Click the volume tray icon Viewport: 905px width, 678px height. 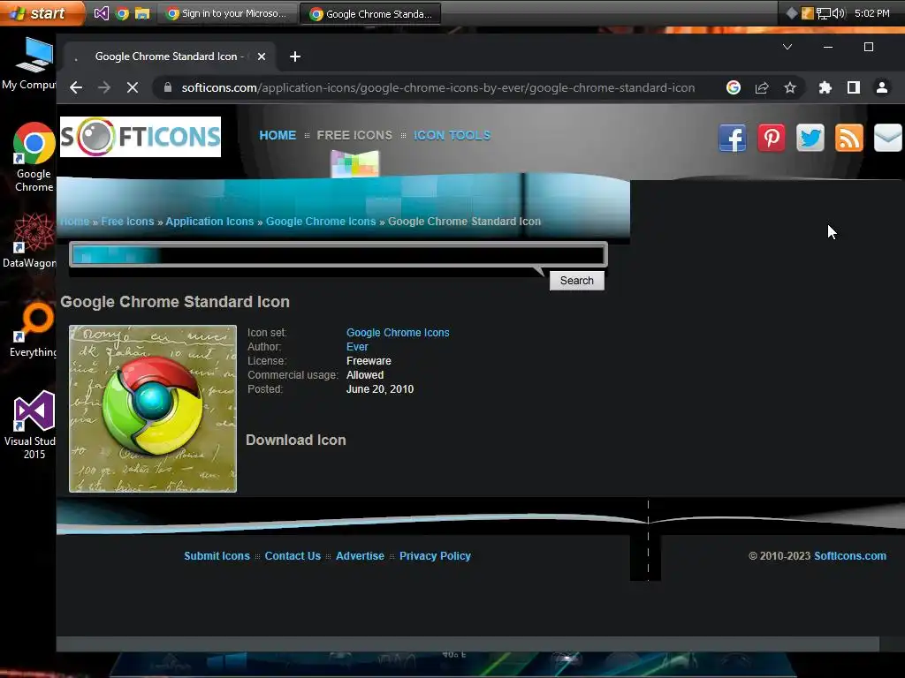pos(840,13)
